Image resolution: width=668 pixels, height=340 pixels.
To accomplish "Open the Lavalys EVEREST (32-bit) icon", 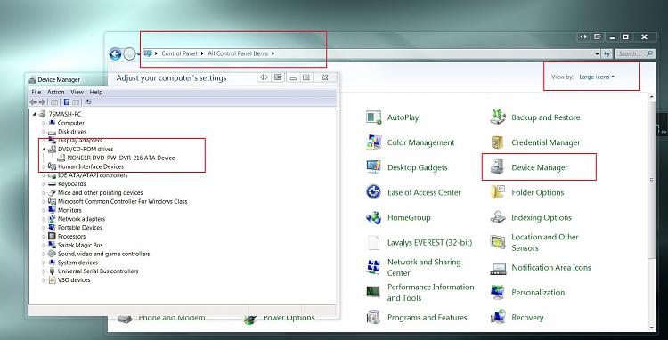I will pyautogui.click(x=373, y=243).
